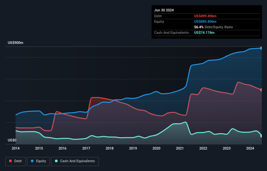This screenshot has height=171, width=267.
Task: Click the 2014 x-axis label
Action: 16,148
